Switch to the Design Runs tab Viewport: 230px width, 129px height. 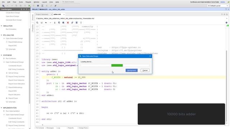pos(83,128)
